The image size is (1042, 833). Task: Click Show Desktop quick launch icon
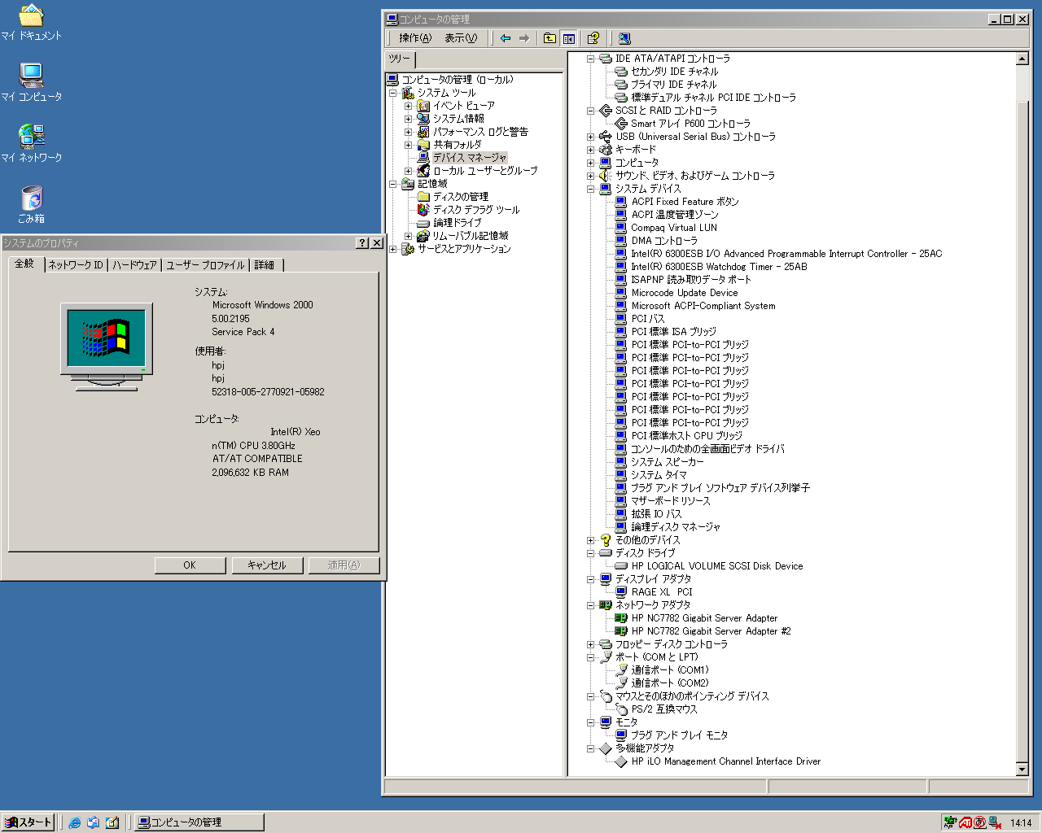click(x=112, y=822)
